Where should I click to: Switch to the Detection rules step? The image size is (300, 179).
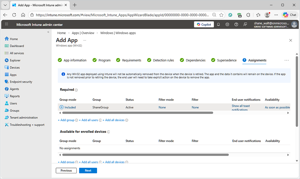(163, 60)
